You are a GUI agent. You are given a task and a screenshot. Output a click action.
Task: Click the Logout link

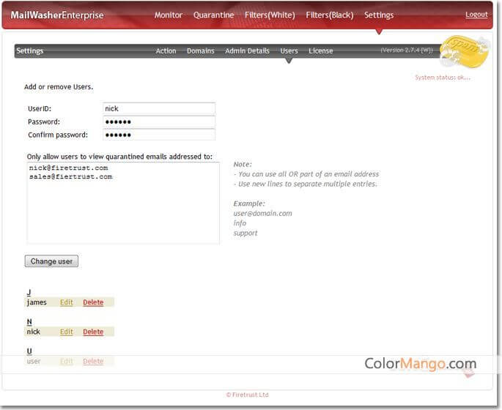(x=476, y=15)
